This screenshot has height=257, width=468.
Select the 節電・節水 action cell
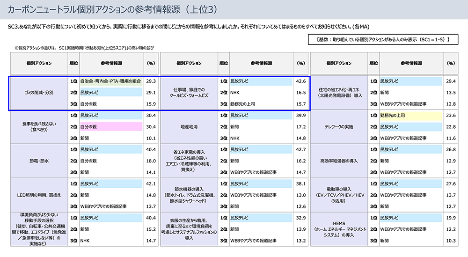pos(39,161)
